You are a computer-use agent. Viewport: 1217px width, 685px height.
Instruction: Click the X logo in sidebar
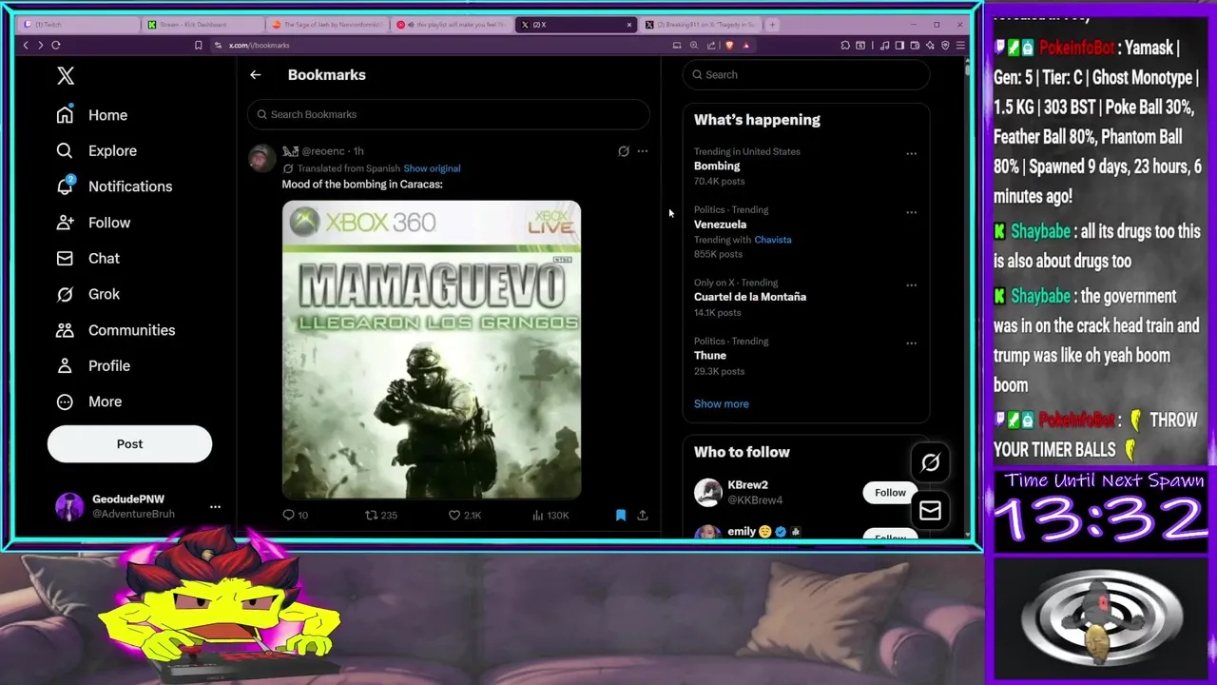click(65, 76)
